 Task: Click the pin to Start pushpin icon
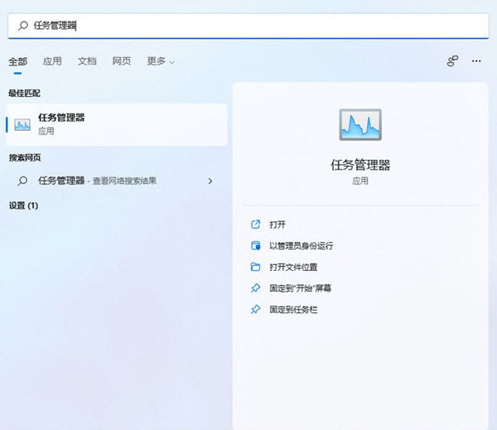(255, 288)
